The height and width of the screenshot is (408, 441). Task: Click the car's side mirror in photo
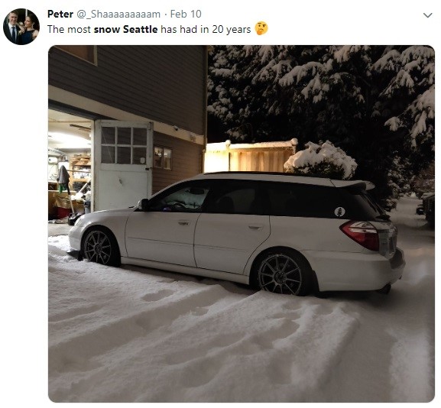click(x=143, y=204)
